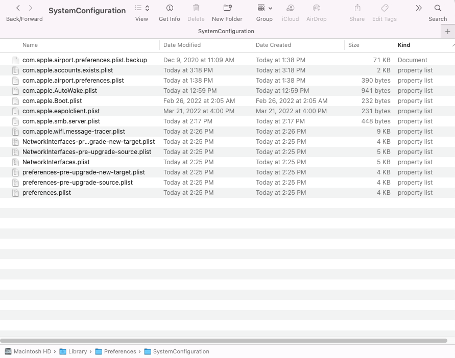Viewport: 455px width, 358px height.
Task: Click the Delete trash icon
Action: click(x=196, y=8)
